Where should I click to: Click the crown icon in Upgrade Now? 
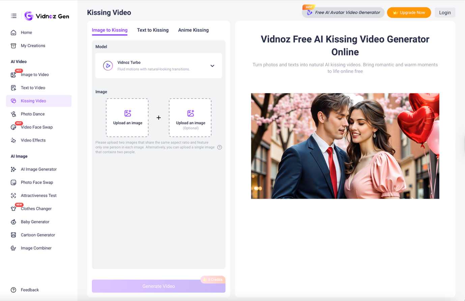click(395, 13)
